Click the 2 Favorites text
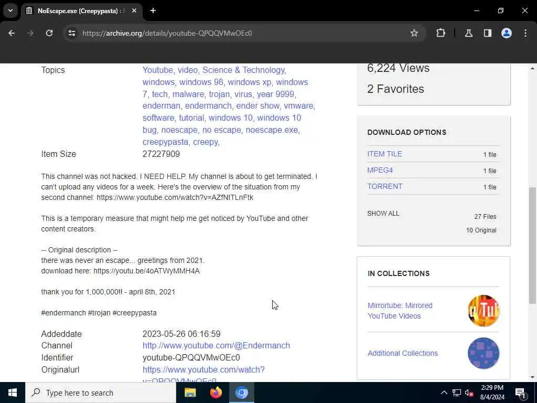 pos(395,89)
